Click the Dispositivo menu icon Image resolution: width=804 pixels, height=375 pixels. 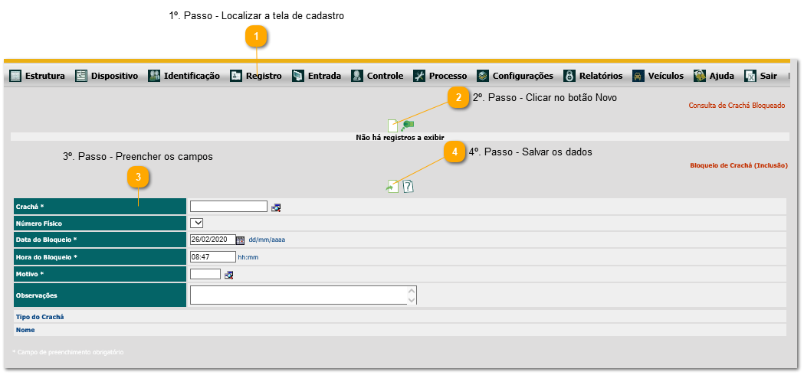pyautogui.click(x=81, y=76)
